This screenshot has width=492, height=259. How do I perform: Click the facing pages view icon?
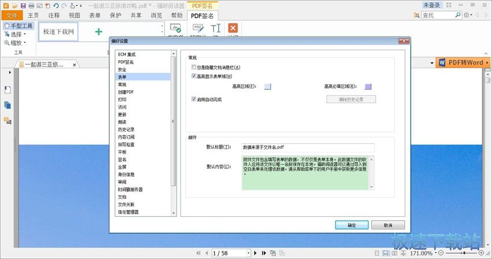click(394, 253)
